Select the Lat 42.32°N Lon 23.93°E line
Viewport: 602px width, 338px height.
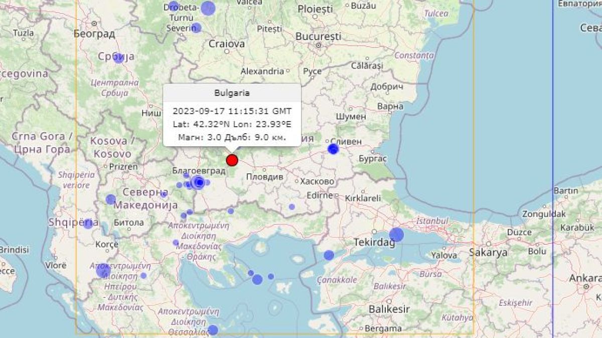[x=232, y=124]
